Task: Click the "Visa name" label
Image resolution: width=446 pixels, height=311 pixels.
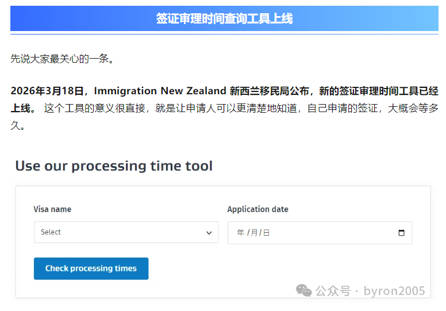Action: pyautogui.click(x=52, y=209)
